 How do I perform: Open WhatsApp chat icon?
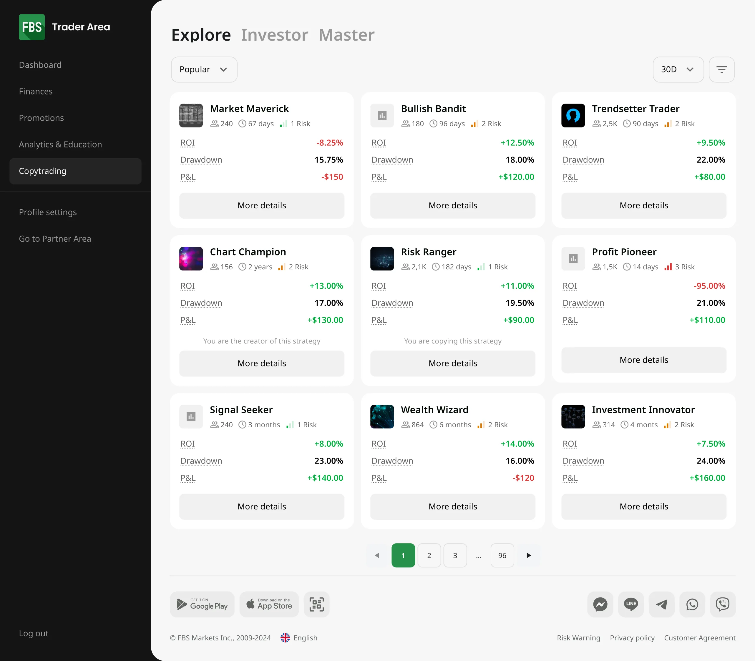(692, 604)
